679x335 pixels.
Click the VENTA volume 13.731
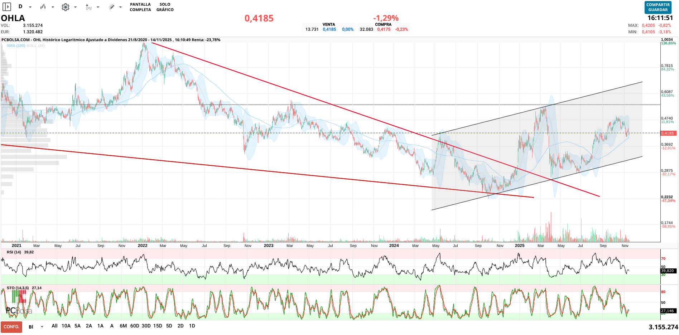point(312,29)
